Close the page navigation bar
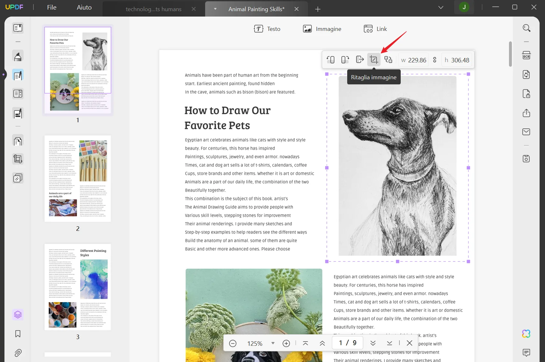 [x=410, y=343]
